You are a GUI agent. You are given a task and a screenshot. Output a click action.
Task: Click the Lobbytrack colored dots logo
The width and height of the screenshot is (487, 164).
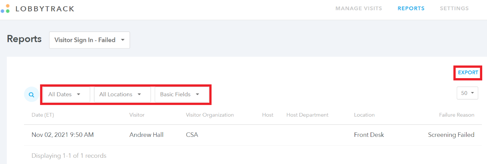tap(5, 8)
